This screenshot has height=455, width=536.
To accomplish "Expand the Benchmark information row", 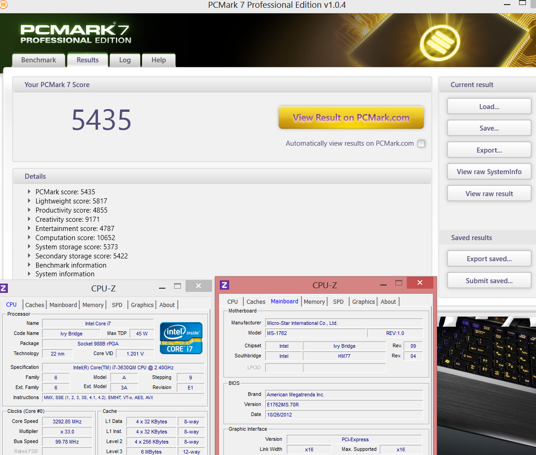I will click(x=29, y=265).
